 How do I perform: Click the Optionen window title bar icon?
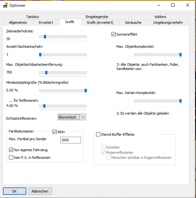(x=5, y=5)
